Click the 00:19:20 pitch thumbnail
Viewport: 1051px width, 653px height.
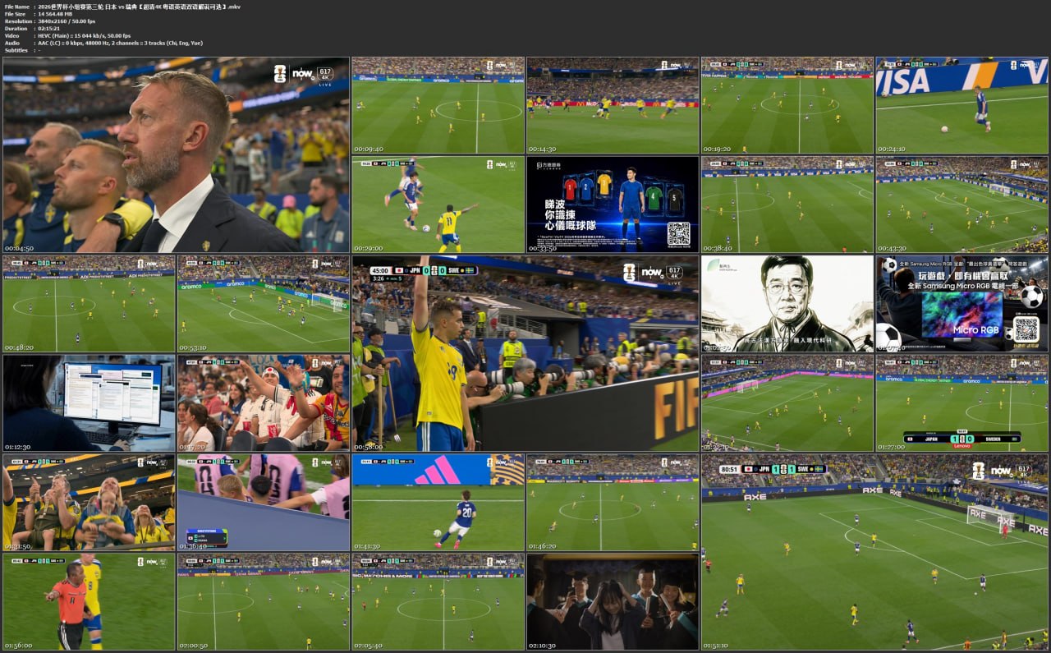787,105
